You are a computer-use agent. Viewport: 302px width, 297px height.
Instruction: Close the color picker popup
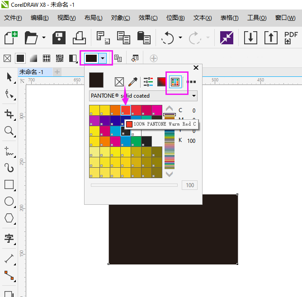pos(196,68)
